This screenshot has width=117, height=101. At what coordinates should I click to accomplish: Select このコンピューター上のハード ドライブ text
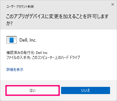56,57
